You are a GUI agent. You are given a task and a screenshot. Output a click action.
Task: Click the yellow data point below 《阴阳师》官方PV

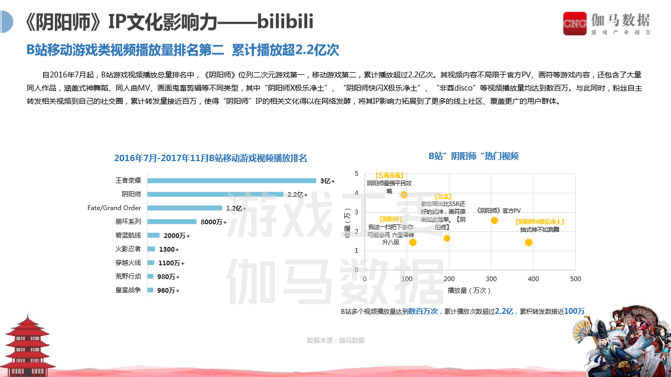pyautogui.click(x=495, y=220)
